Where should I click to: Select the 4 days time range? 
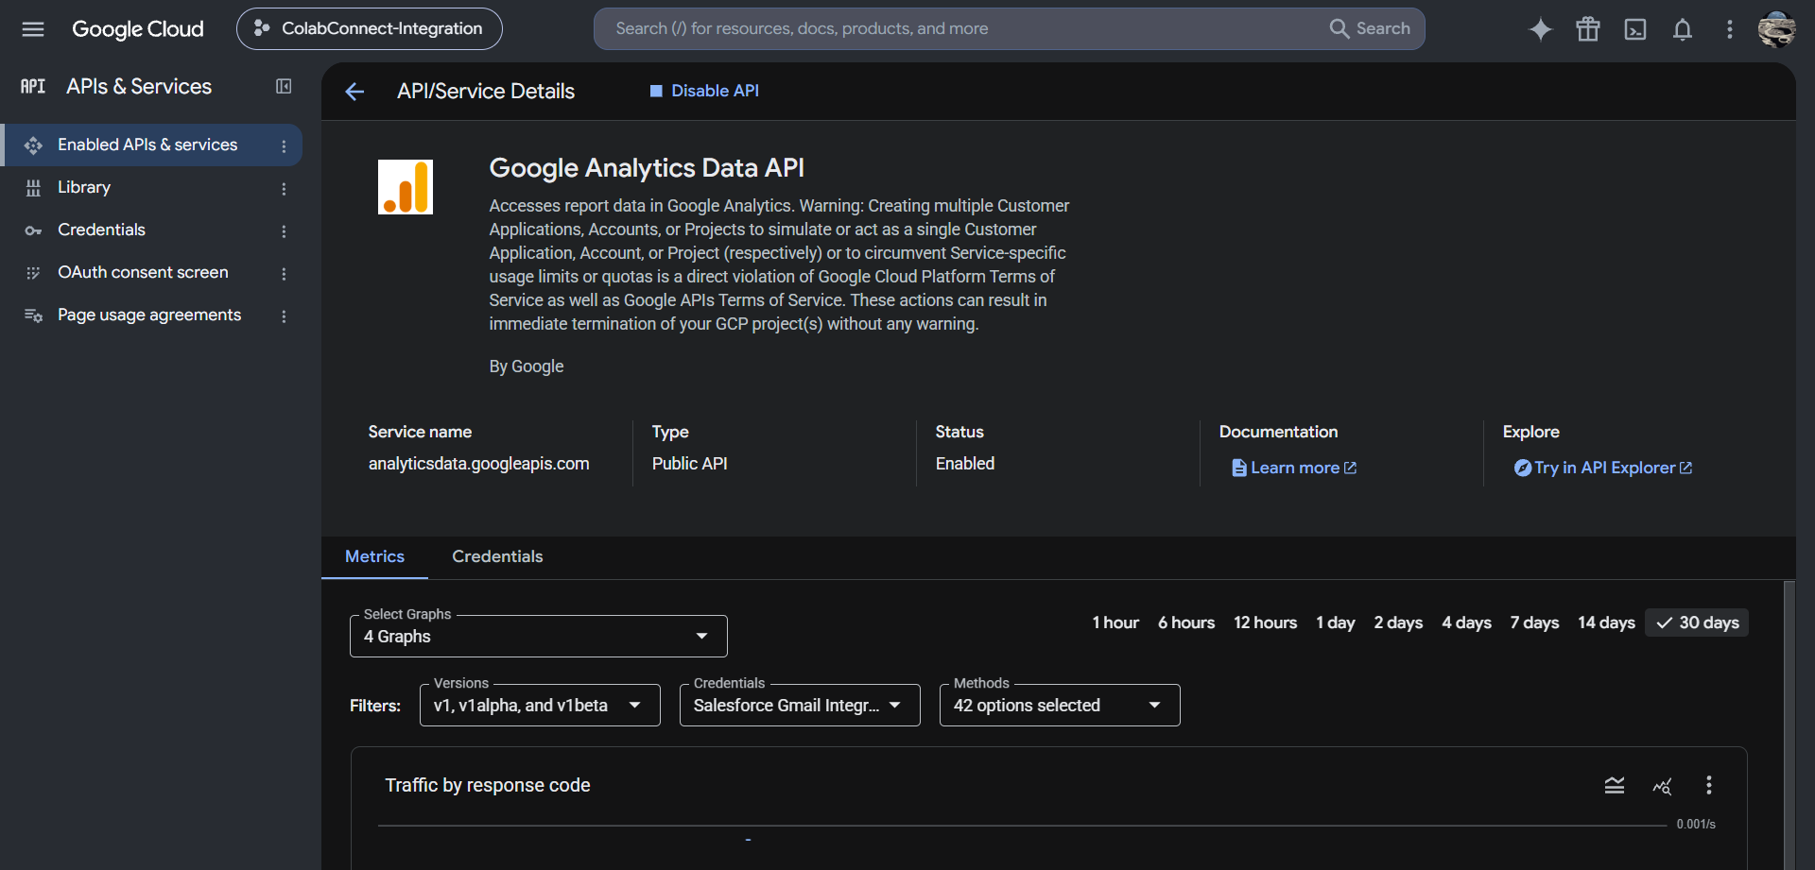click(x=1466, y=623)
